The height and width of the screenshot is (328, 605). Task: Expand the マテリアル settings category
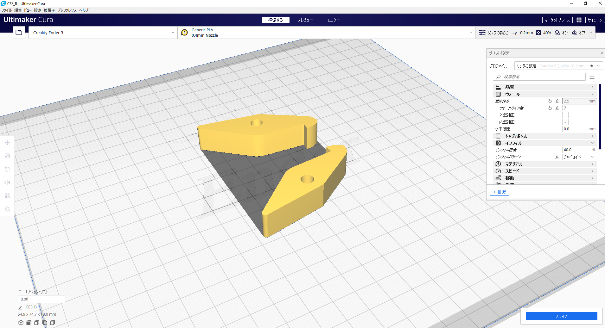tap(545, 164)
